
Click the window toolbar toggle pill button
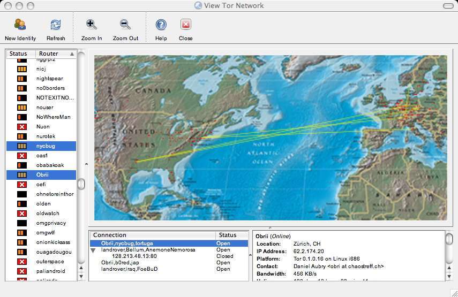tap(448, 6)
